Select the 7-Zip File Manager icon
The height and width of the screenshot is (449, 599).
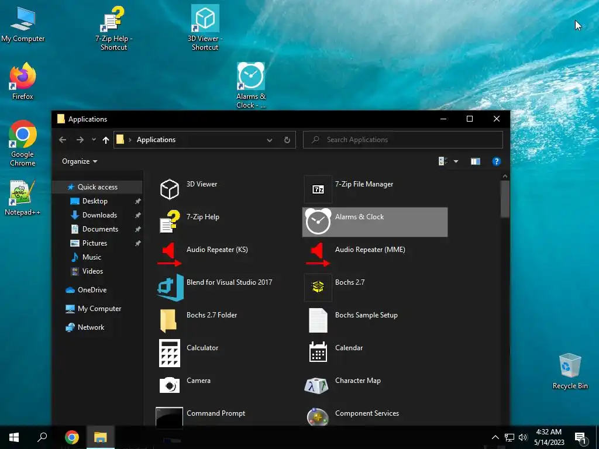[x=318, y=189]
